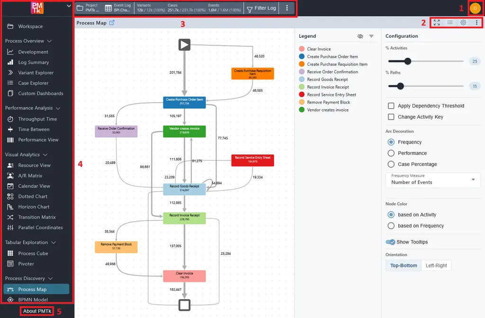Click the Pivoter table icon
Screen dimensions: 485x318
[x=10, y=264]
